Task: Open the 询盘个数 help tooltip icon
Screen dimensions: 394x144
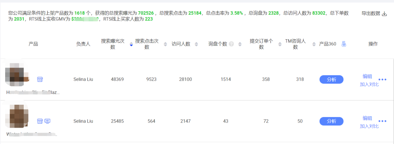Action: [231, 44]
